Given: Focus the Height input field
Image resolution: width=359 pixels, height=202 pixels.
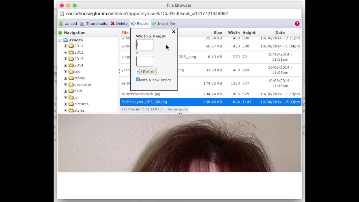Looking at the screenshot, I should pos(144,61).
